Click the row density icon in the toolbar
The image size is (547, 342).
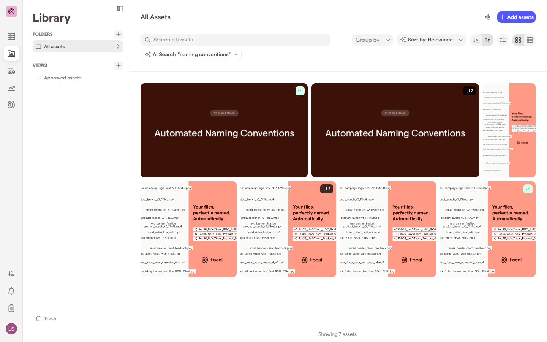coord(503,40)
